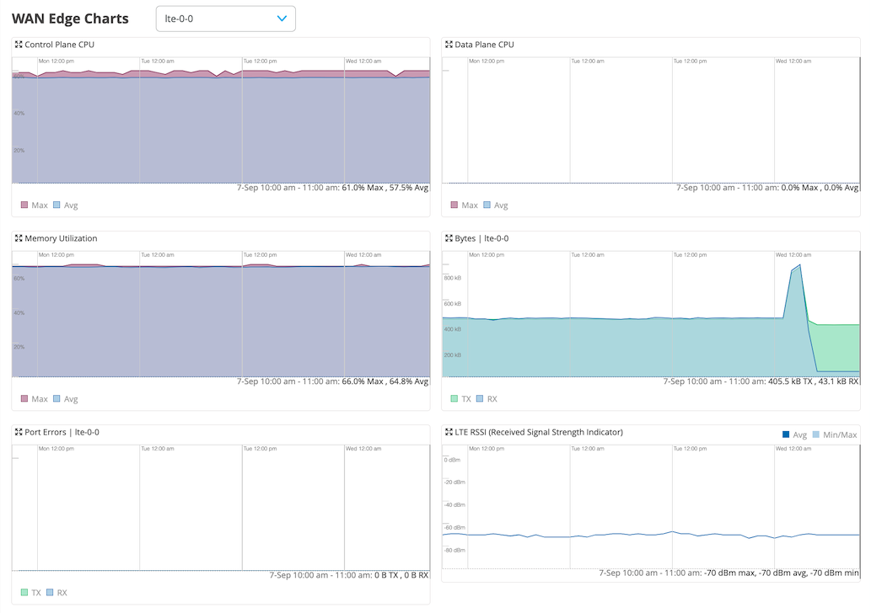871x613 pixels.
Task: Click the traffic spike peak in Bytes chart
Action: (798, 265)
